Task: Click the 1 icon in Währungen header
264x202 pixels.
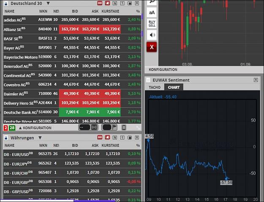Action: click(x=122, y=138)
